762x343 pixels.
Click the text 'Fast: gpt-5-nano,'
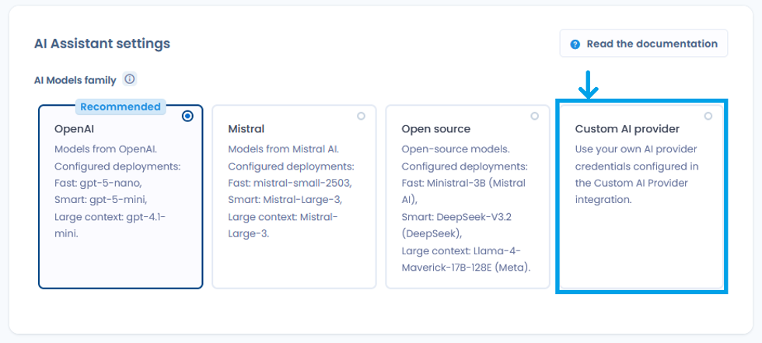[98, 183]
